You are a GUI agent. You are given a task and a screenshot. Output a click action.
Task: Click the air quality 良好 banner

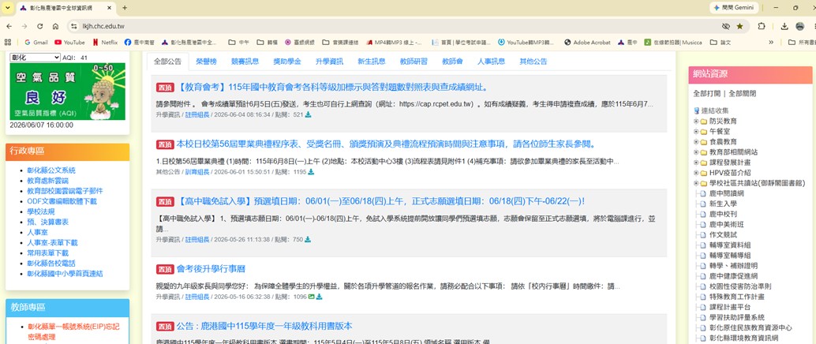[68, 91]
